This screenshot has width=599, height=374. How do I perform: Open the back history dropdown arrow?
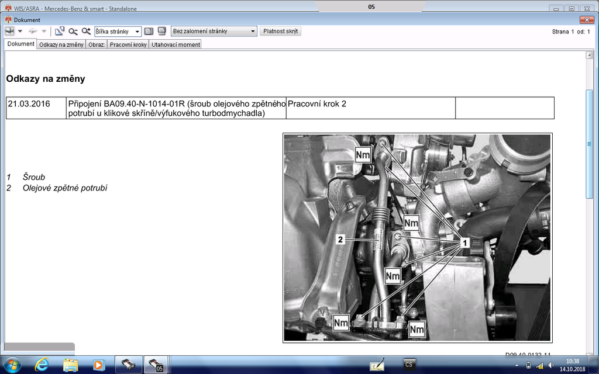pos(20,32)
